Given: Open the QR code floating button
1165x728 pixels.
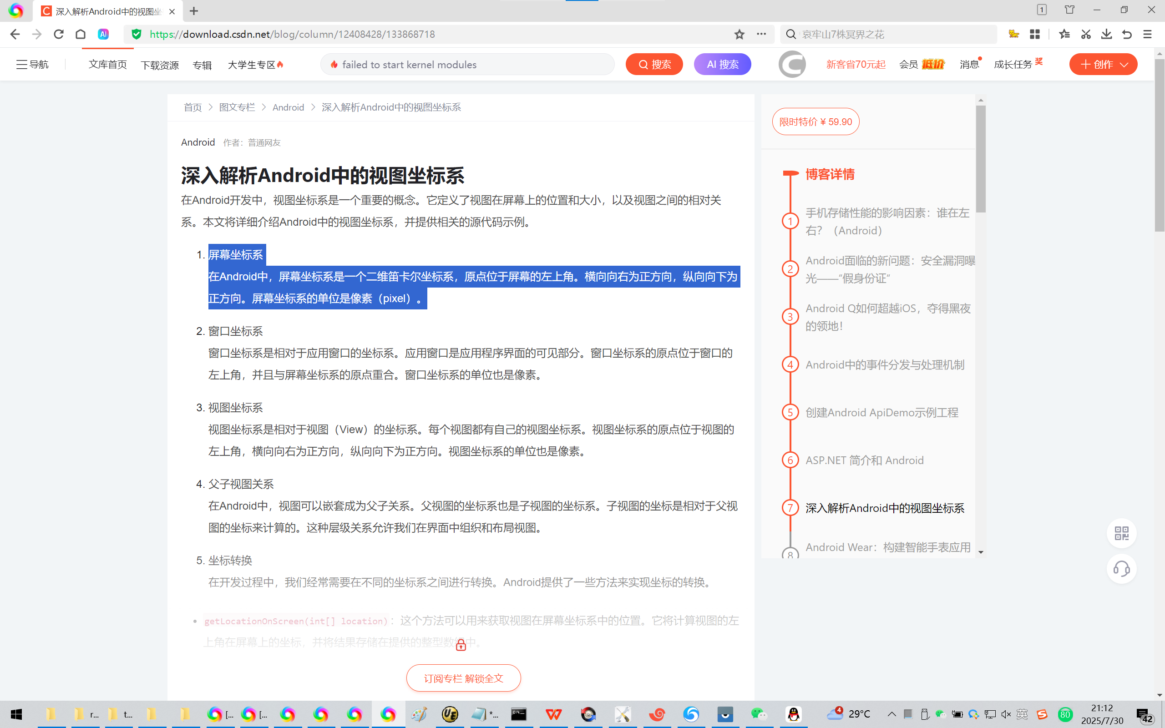Looking at the screenshot, I should coord(1122,533).
